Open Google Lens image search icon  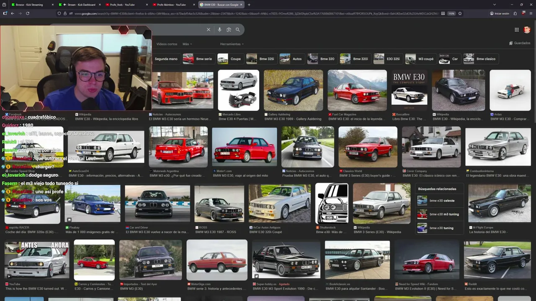229,30
